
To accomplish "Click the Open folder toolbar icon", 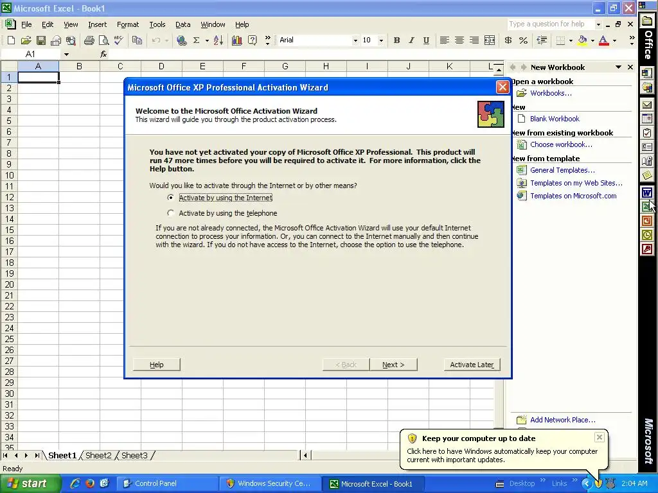I will (x=26, y=40).
